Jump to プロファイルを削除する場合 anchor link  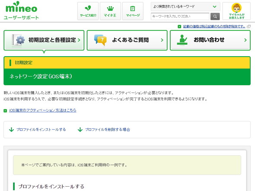(x=108, y=130)
